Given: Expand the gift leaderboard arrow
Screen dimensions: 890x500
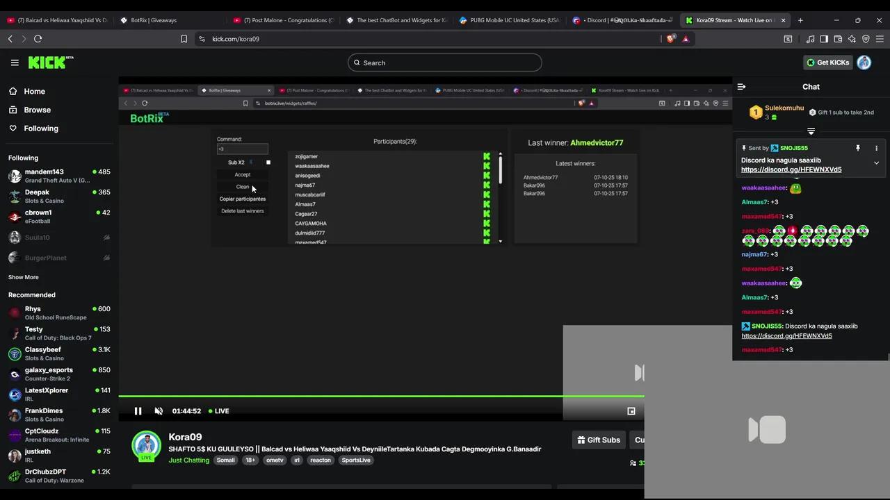Looking at the screenshot, I should (x=811, y=131).
